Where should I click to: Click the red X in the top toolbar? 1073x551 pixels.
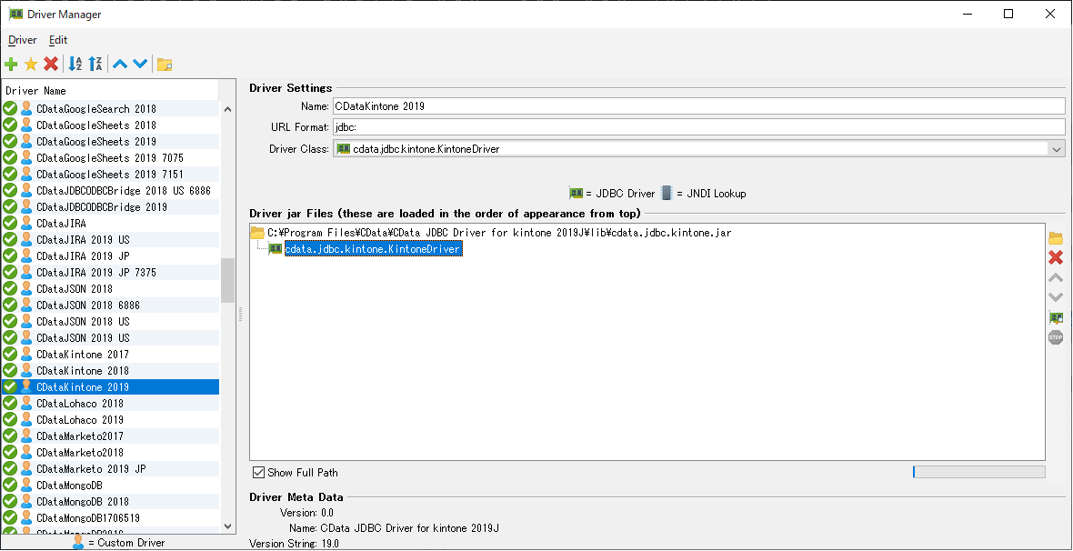51,65
